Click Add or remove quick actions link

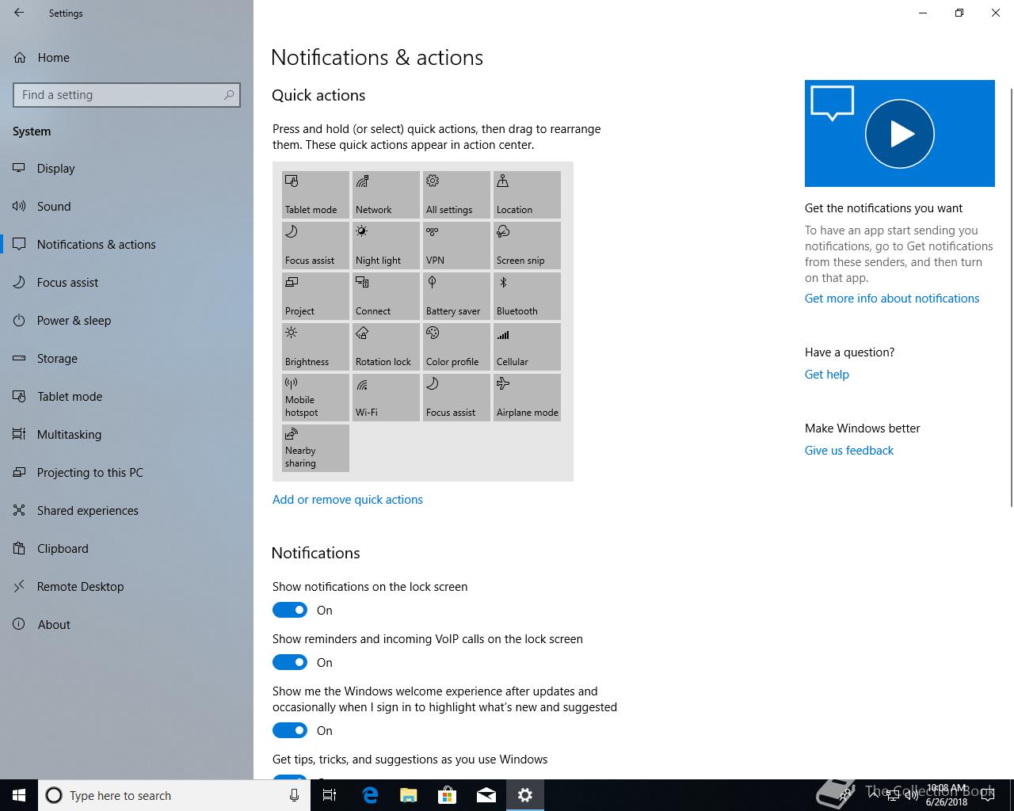coord(348,500)
